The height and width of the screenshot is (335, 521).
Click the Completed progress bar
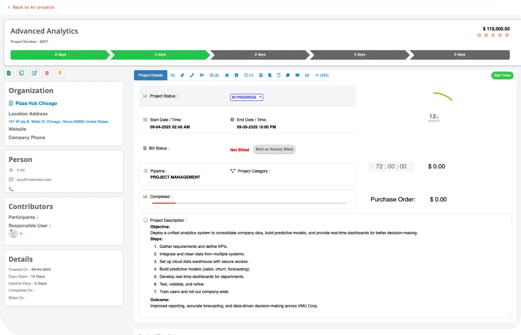[249, 203]
